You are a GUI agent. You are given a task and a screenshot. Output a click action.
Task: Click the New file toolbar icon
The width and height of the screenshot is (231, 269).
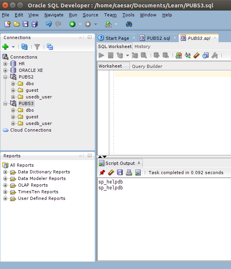coord(7,24)
